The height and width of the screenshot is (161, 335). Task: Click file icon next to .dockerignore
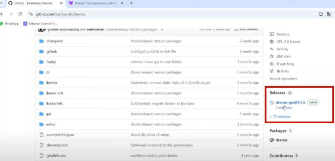click(x=41, y=145)
